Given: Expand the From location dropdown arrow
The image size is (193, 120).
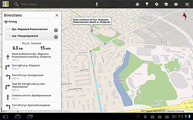Looking at the screenshot, I should pos(56,30).
